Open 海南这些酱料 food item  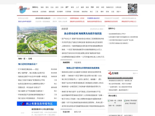point(119,90)
